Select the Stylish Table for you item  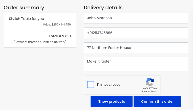tap(27, 19)
